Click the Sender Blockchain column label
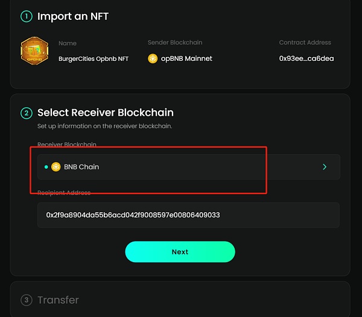The image size is (362, 317). (x=175, y=43)
